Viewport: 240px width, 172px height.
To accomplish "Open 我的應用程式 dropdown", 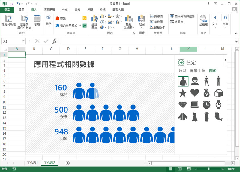I will point(79,26).
